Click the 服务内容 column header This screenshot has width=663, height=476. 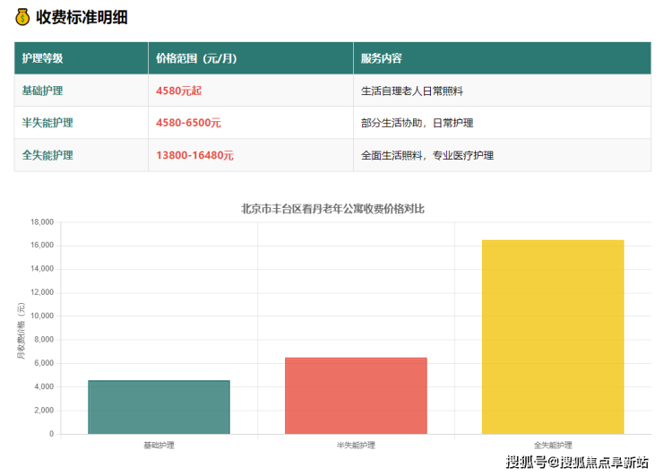(x=382, y=58)
